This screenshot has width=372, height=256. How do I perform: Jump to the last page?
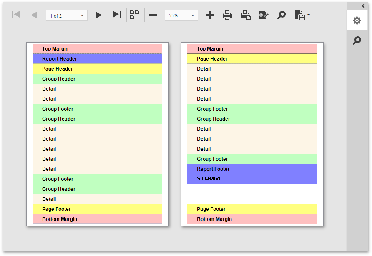pyautogui.click(x=117, y=15)
